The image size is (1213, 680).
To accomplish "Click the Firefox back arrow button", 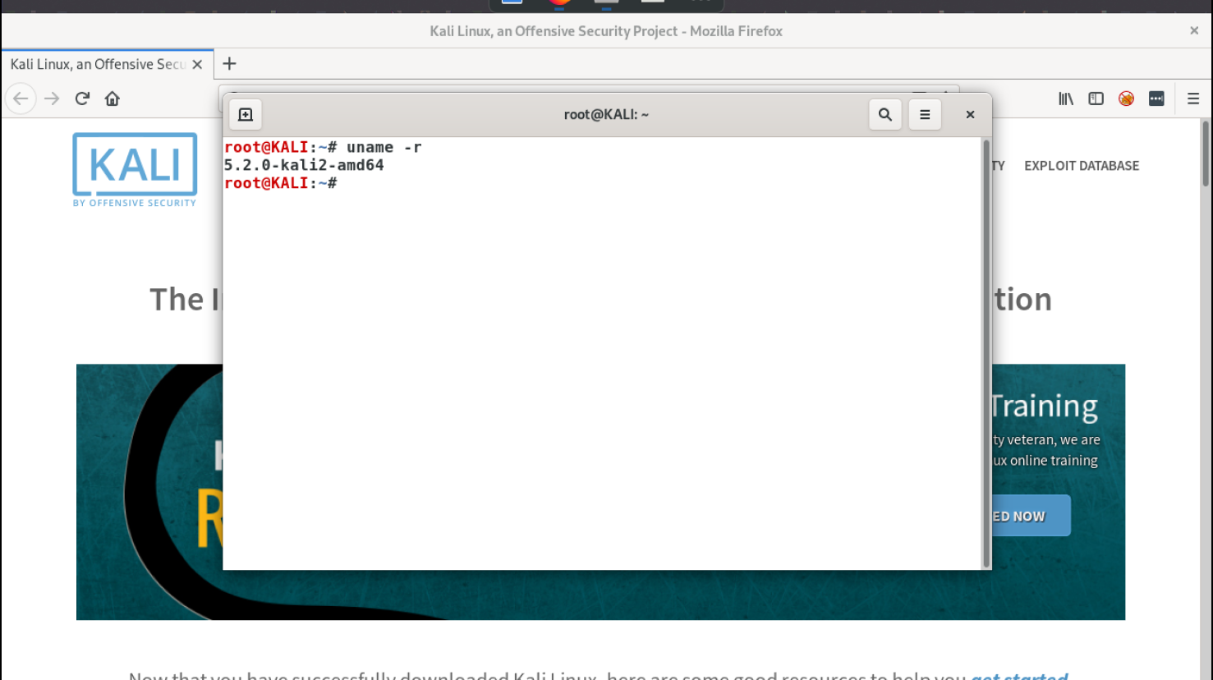I will (21, 99).
